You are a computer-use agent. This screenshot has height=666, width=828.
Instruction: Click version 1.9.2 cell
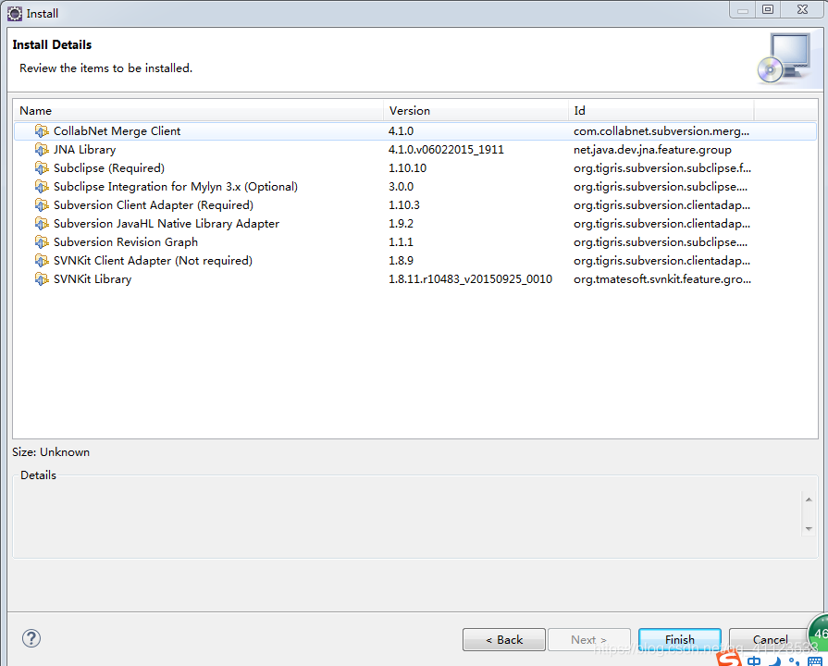401,224
